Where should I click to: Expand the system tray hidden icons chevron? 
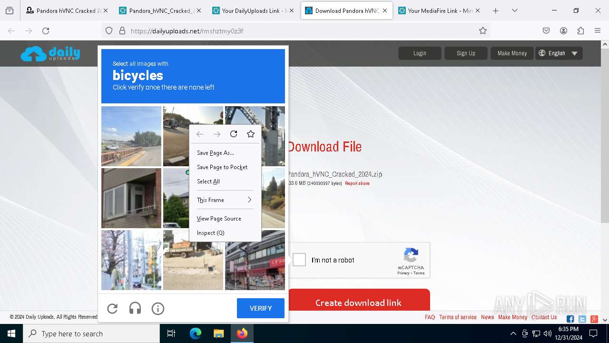pos(513,333)
